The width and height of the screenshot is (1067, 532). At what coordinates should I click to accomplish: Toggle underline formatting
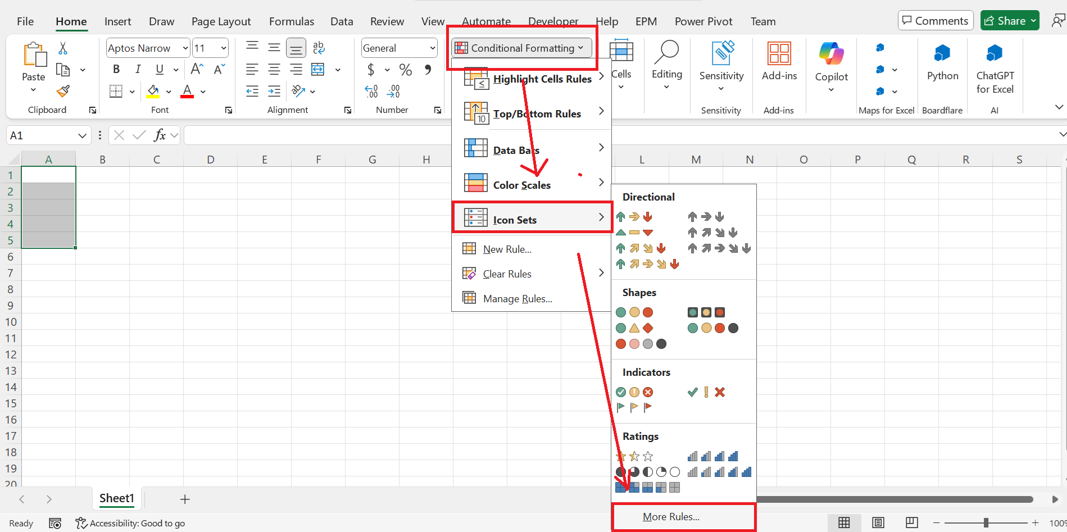pos(160,69)
